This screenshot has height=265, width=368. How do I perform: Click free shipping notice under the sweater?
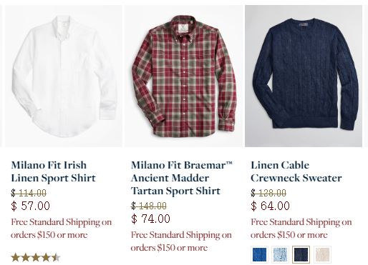coord(301,229)
